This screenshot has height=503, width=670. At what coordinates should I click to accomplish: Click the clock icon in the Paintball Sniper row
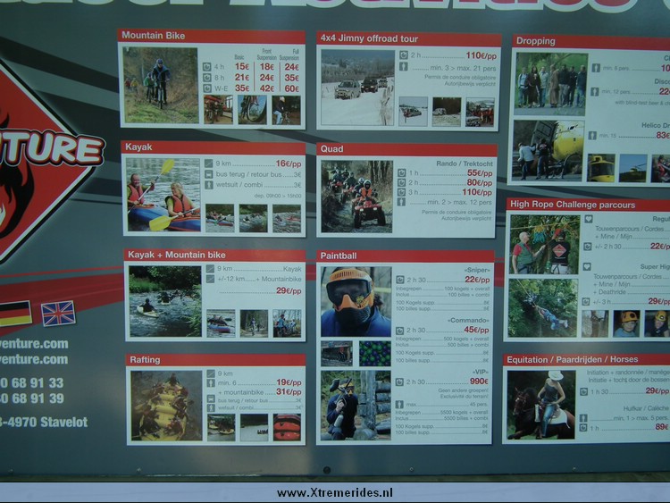coord(400,280)
